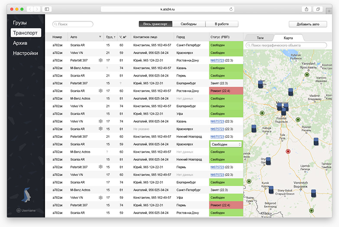The width and height of the screenshot is (339, 227).
Task: Open the Грузы section
Action: click(x=20, y=23)
